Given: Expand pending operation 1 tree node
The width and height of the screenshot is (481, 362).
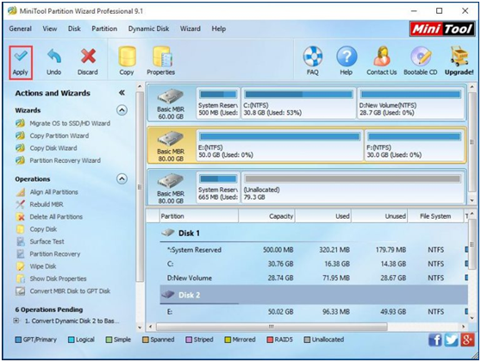Looking at the screenshot, I should [x=16, y=321].
